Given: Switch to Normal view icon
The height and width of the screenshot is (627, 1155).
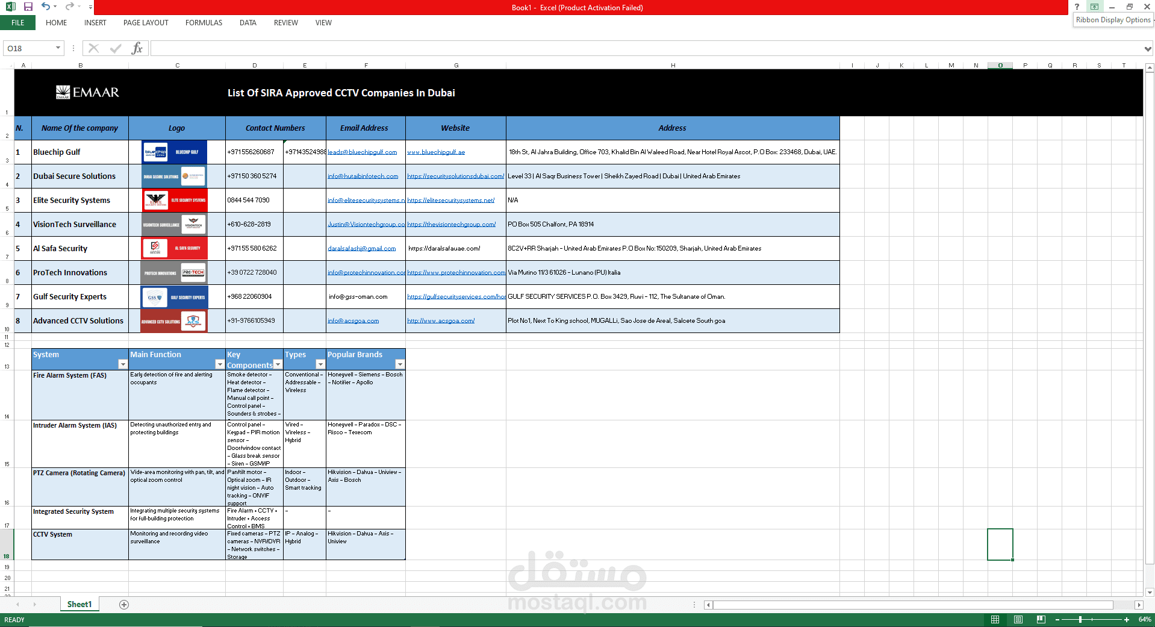Looking at the screenshot, I should pos(995,619).
